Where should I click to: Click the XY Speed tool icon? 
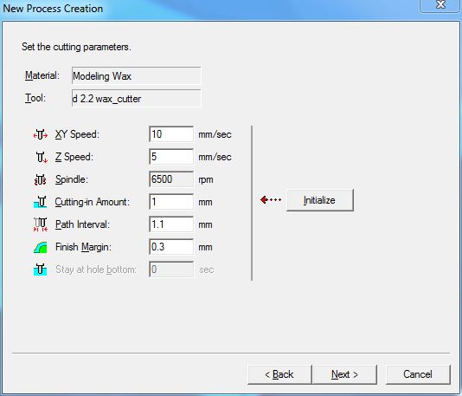coord(41,134)
